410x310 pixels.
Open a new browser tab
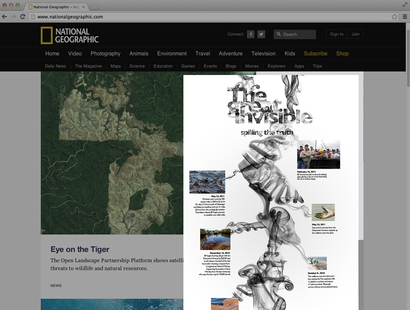tap(94, 7)
